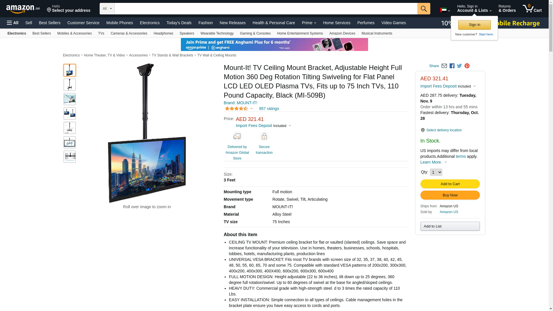Screen dimensions: 553x311
Task: Click the Buy Now button
Action: coord(450,195)
